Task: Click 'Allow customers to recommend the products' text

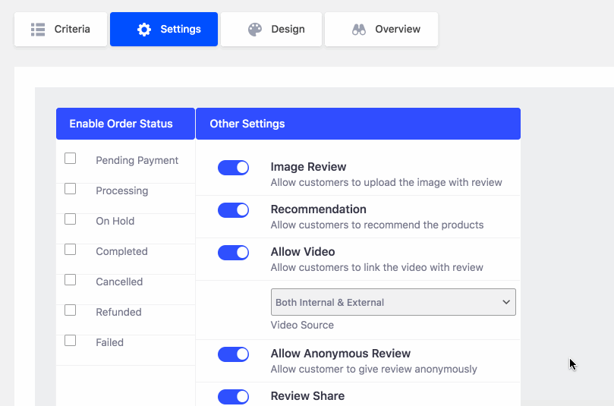Action: [377, 225]
